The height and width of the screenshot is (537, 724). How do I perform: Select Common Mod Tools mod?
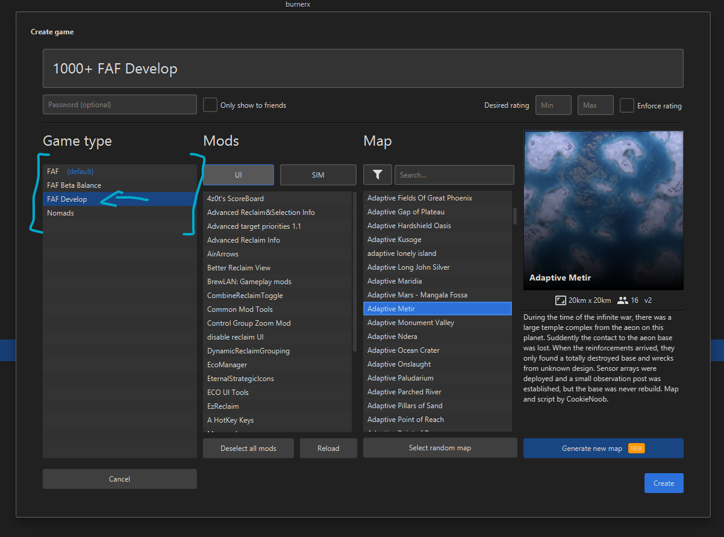[x=277, y=309]
